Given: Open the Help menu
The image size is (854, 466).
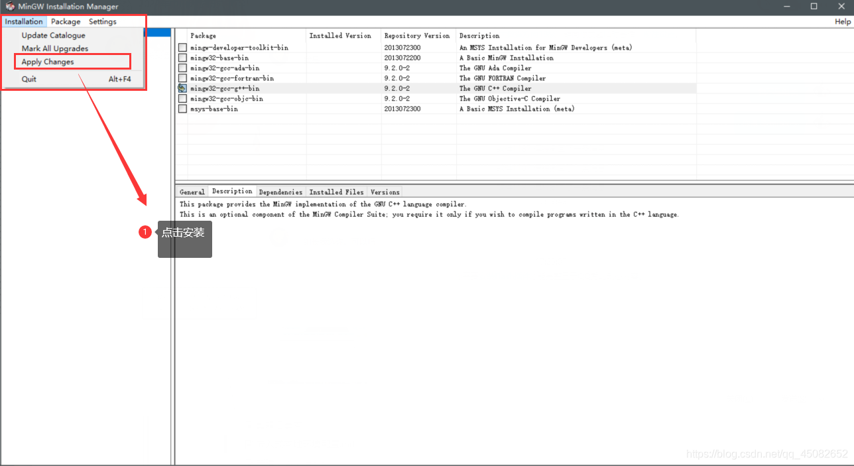Looking at the screenshot, I should (x=843, y=22).
